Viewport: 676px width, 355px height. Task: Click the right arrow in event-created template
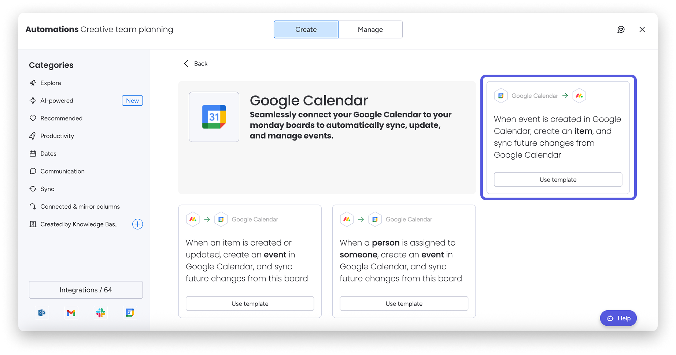[x=565, y=96]
